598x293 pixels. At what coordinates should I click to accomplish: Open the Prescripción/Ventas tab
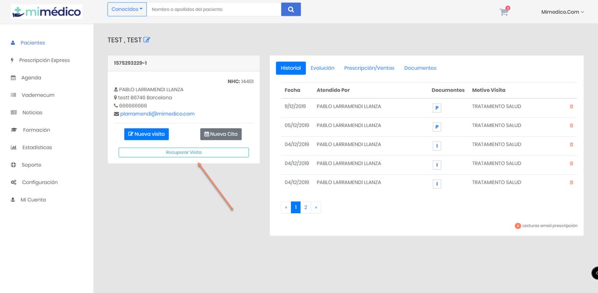point(369,68)
